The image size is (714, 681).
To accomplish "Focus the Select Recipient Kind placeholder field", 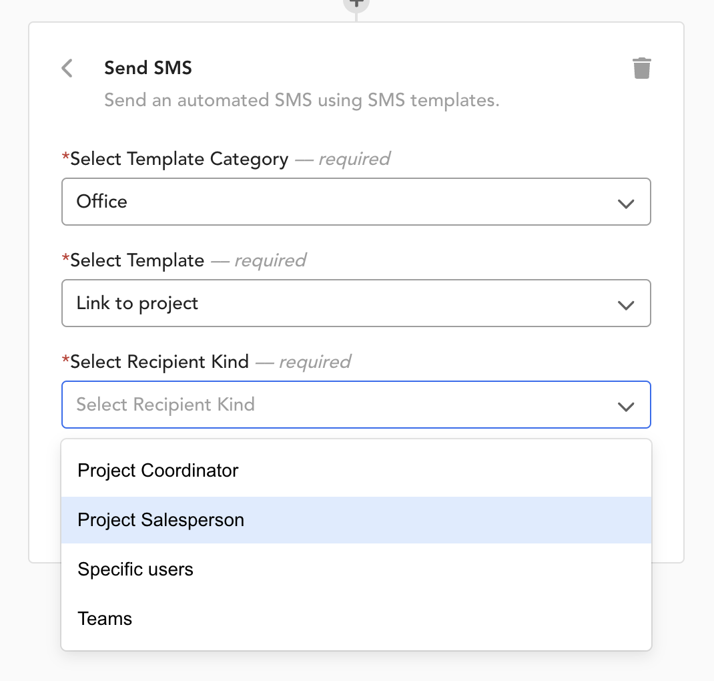I will pos(356,405).
